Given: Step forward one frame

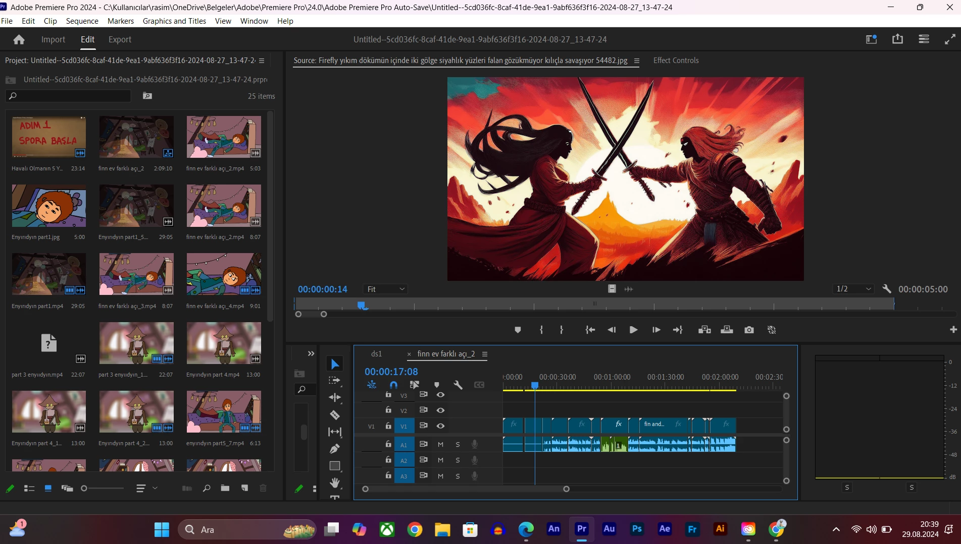Looking at the screenshot, I should point(656,330).
